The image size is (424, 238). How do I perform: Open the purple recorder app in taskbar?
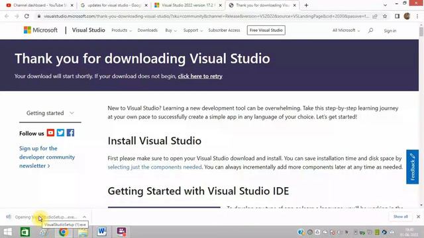pyautogui.click(x=121, y=232)
